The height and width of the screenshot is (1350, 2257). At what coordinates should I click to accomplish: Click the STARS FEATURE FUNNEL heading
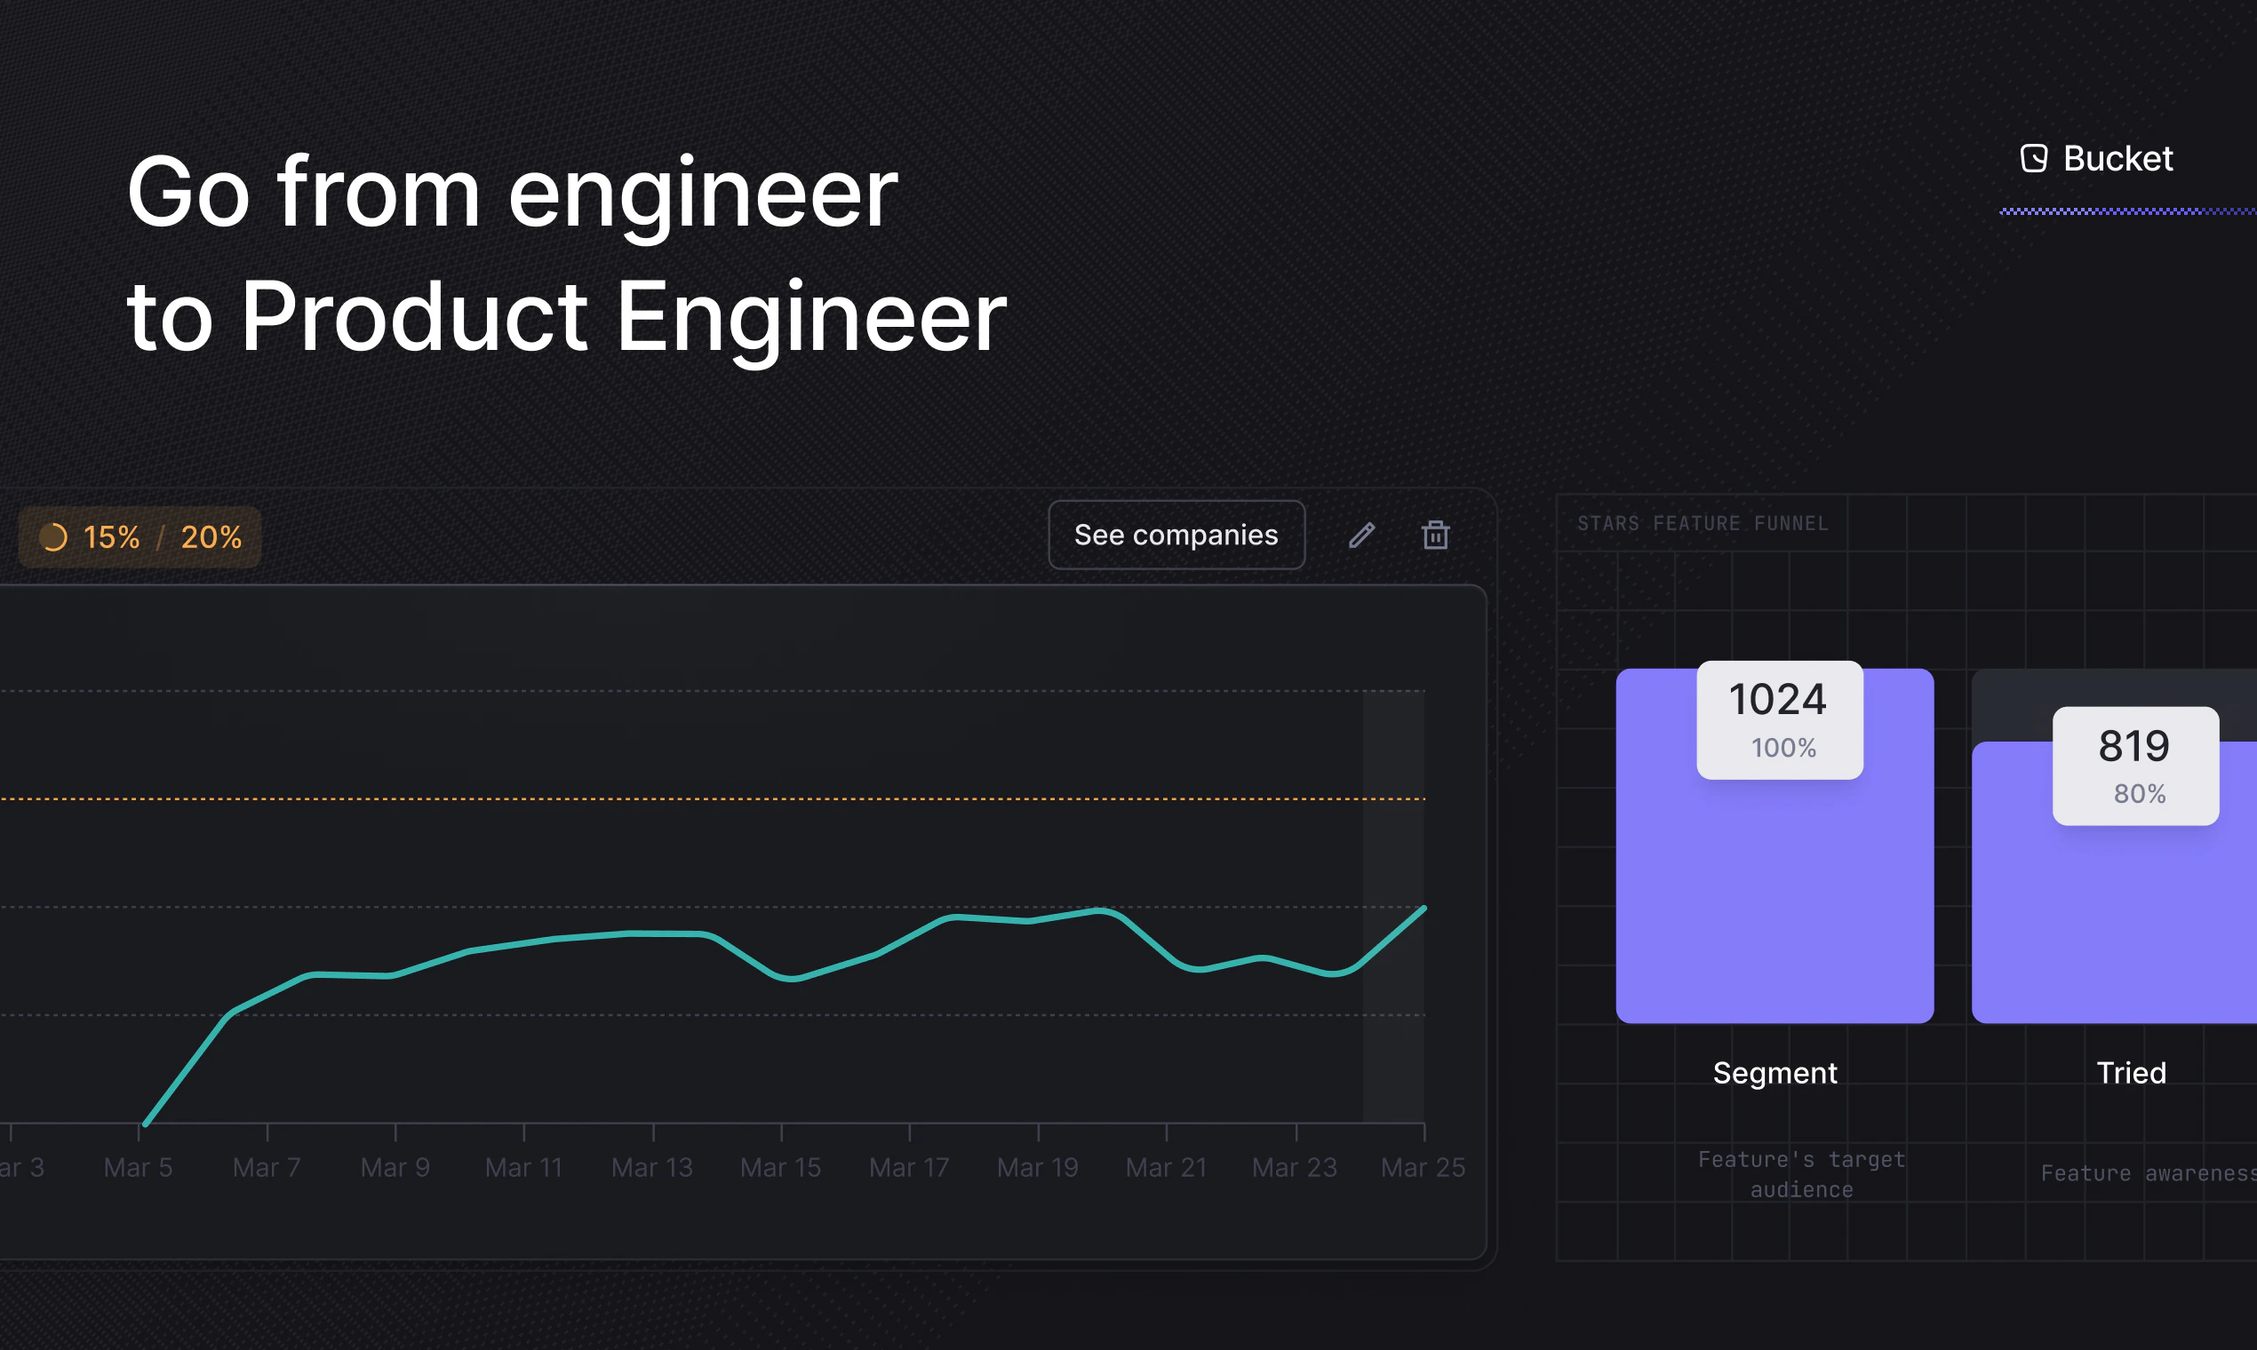click(x=1702, y=523)
